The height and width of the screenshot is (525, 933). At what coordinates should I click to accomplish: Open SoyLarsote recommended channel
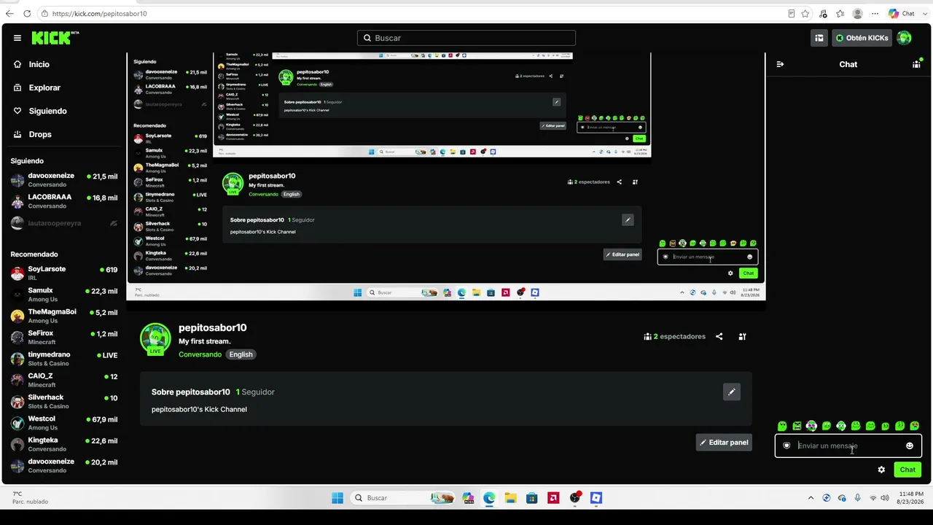pos(64,273)
